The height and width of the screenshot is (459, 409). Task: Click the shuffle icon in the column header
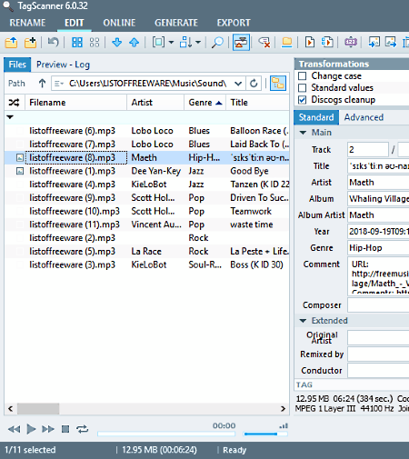[14, 103]
